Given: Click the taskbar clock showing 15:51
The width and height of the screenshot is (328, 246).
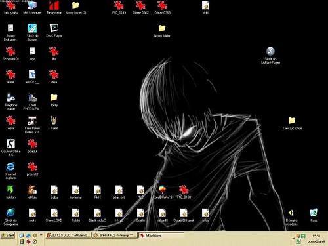Looking at the screenshot, I should tap(316, 236).
